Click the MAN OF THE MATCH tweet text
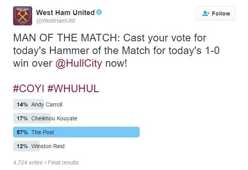Image resolution: width=248 pixels, height=170 pixels. tap(116, 51)
